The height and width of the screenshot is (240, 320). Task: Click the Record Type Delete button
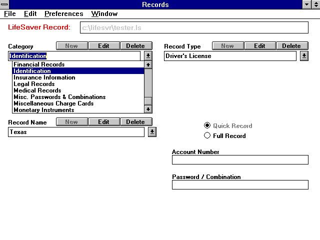(291, 46)
